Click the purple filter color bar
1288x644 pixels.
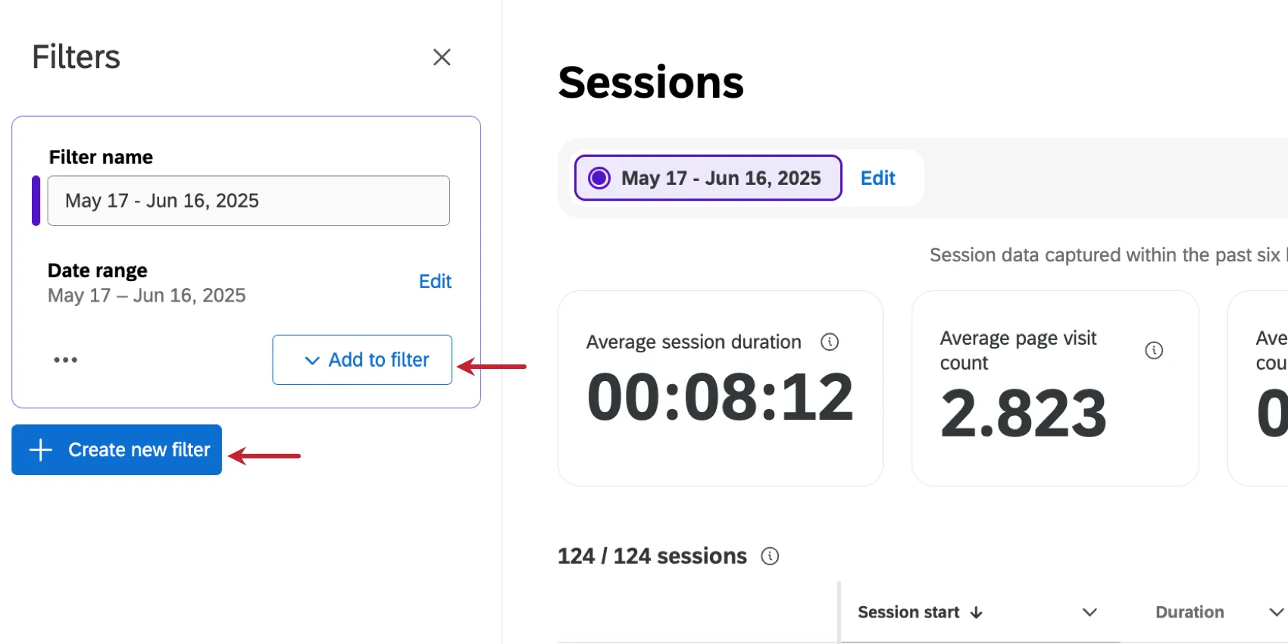click(36, 201)
